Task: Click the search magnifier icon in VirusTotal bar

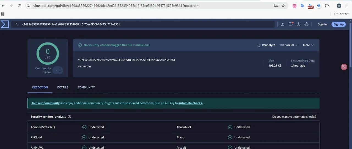Action: pos(17,24)
